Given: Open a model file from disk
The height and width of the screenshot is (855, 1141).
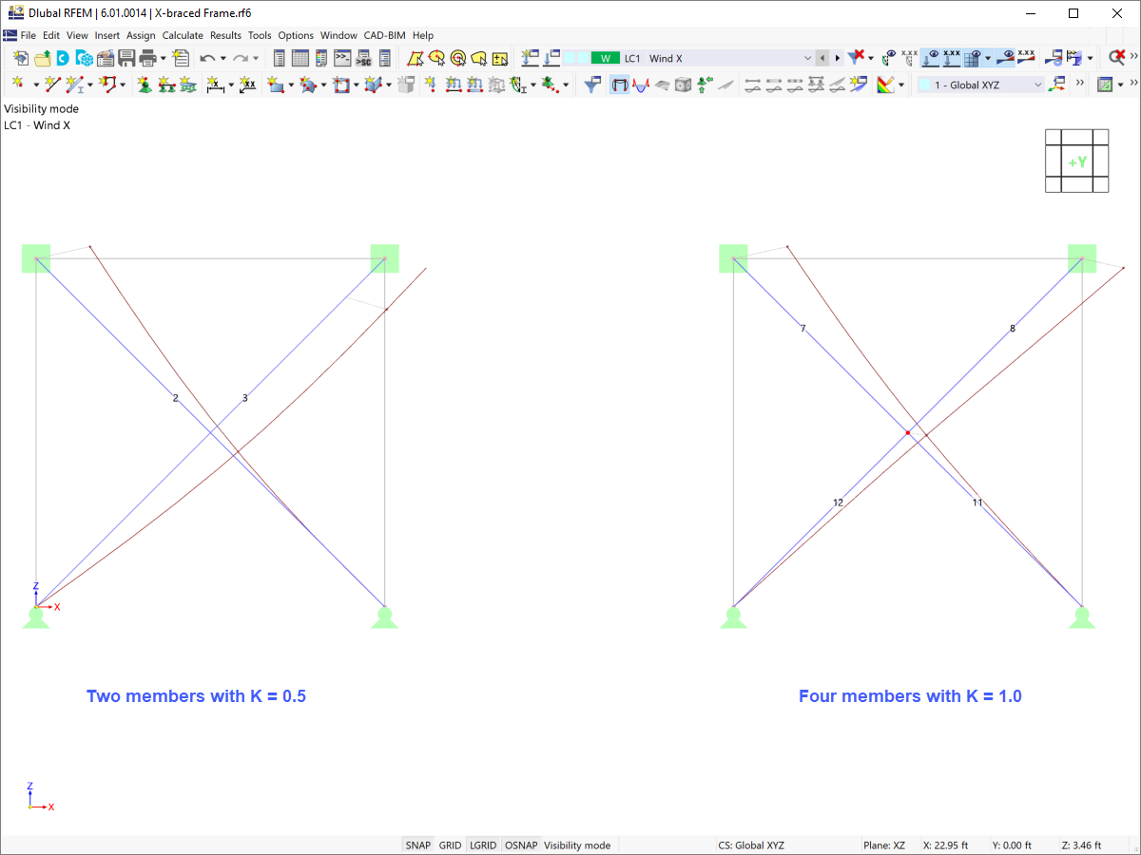Looking at the screenshot, I should point(42,58).
